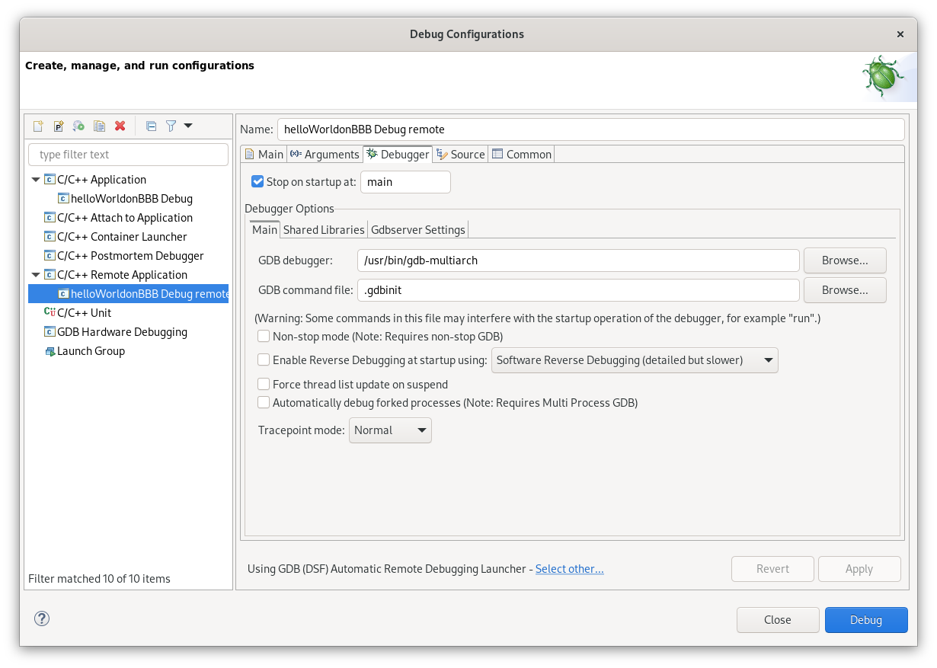This screenshot has width=937, height=668.
Task: Follow the Select other launcher link
Action: coord(569,568)
